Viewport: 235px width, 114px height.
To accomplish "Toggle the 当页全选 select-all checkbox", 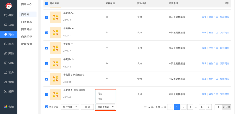I will pos(47,107).
